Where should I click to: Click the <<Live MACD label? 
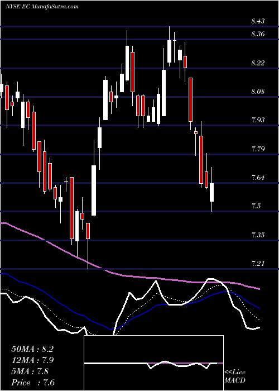[x=235, y=376]
